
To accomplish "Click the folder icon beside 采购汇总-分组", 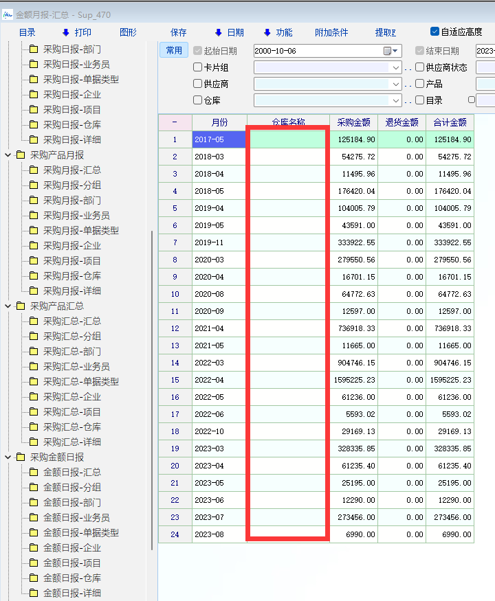I will (x=34, y=336).
